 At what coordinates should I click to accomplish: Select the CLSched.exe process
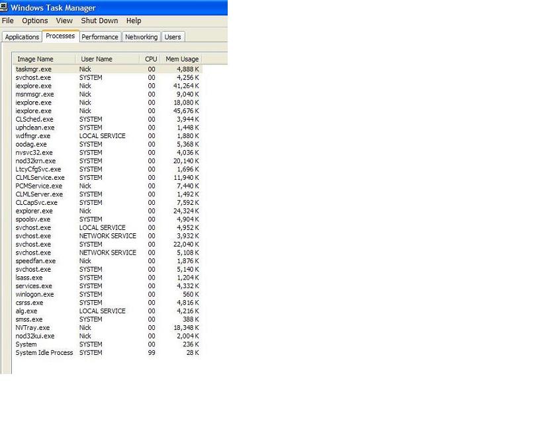point(108,119)
